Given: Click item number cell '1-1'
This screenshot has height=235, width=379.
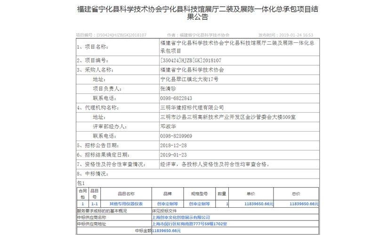Looking at the screenshot, I should pyautogui.click(x=95, y=204).
